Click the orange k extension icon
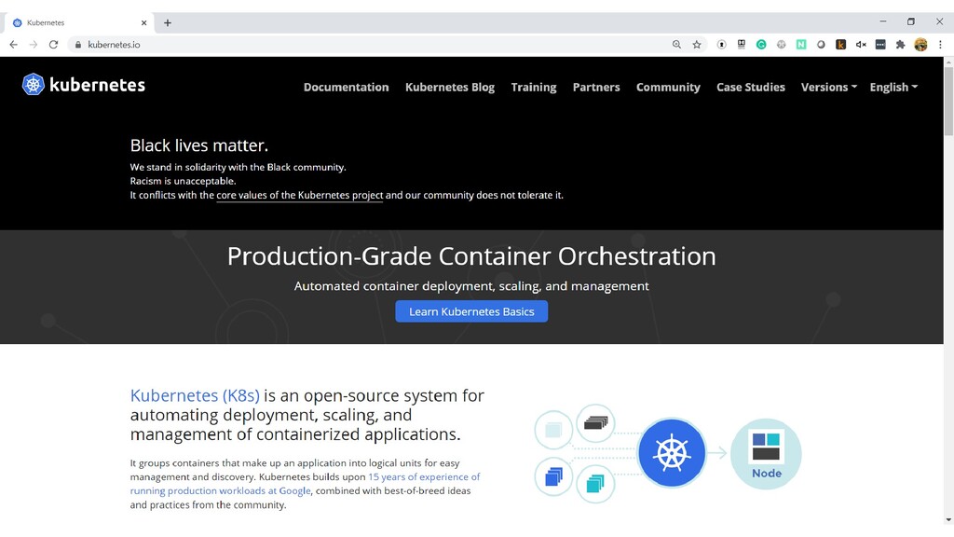This screenshot has height=537, width=954. (x=841, y=45)
